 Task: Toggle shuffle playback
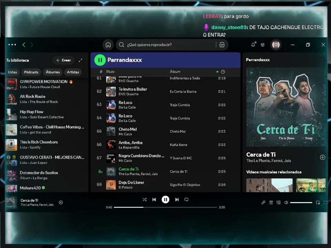[144, 199]
